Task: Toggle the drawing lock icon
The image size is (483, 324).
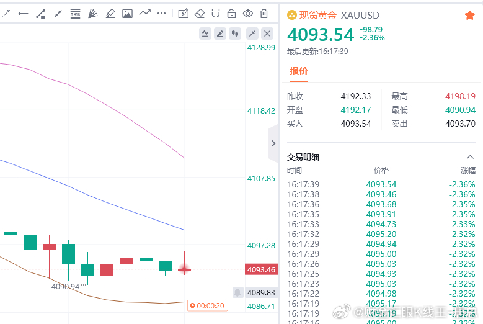Action: coord(231,14)
